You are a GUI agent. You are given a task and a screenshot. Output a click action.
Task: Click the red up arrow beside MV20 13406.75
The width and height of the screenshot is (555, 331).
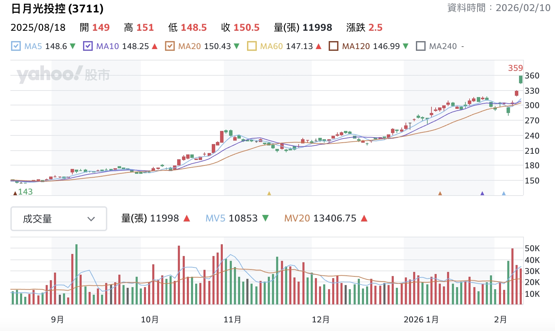364,218
